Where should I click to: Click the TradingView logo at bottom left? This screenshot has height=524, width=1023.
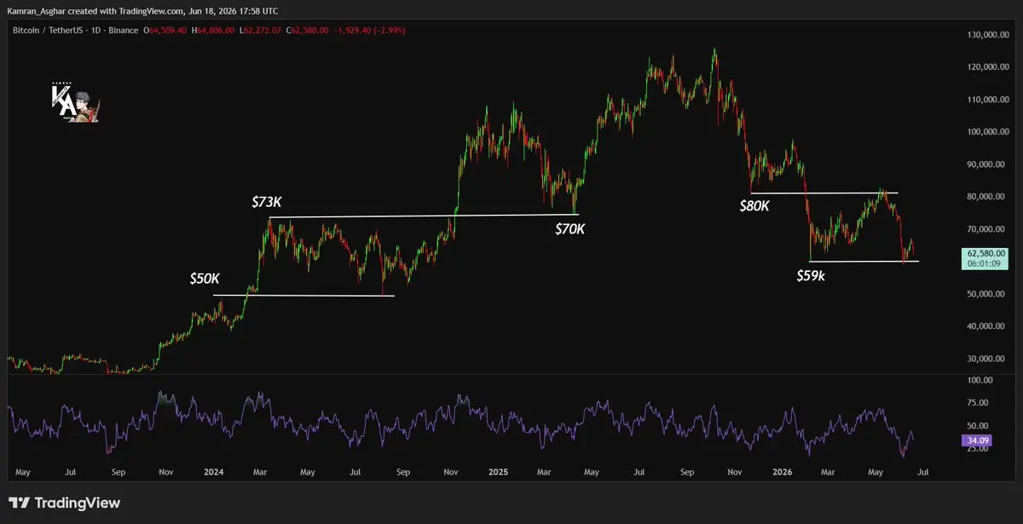point(65,503)
